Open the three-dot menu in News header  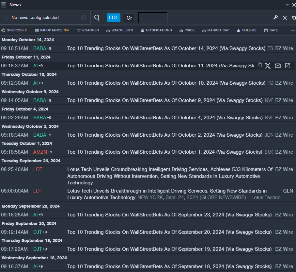click(287, 5)
